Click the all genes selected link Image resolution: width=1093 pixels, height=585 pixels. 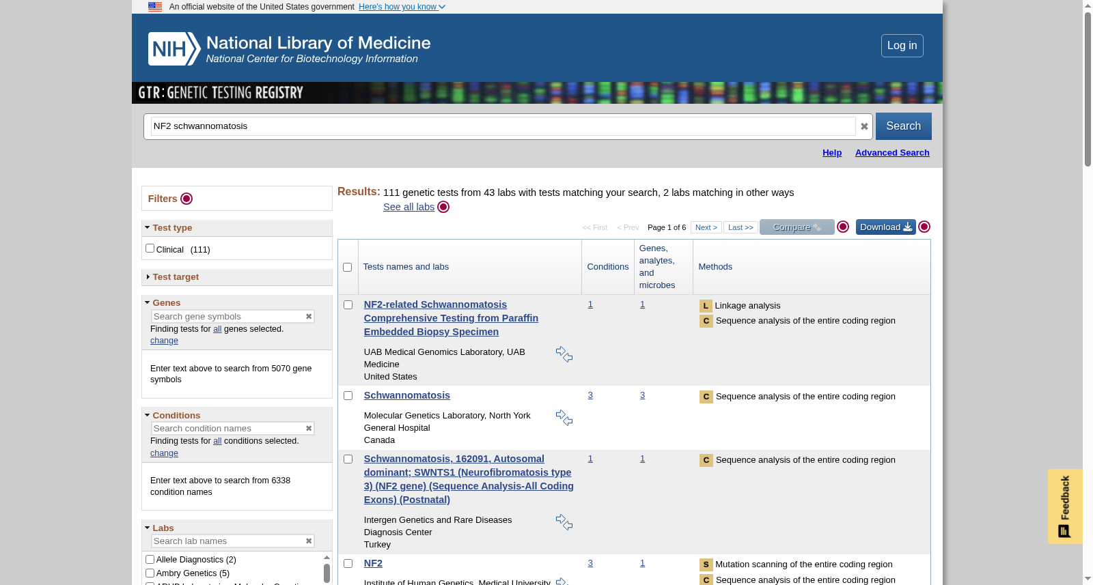[x=217, y=329]
